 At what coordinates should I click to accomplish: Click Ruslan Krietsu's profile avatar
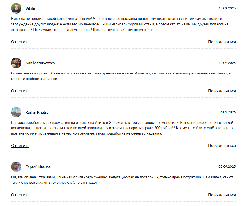pos(16,112)
